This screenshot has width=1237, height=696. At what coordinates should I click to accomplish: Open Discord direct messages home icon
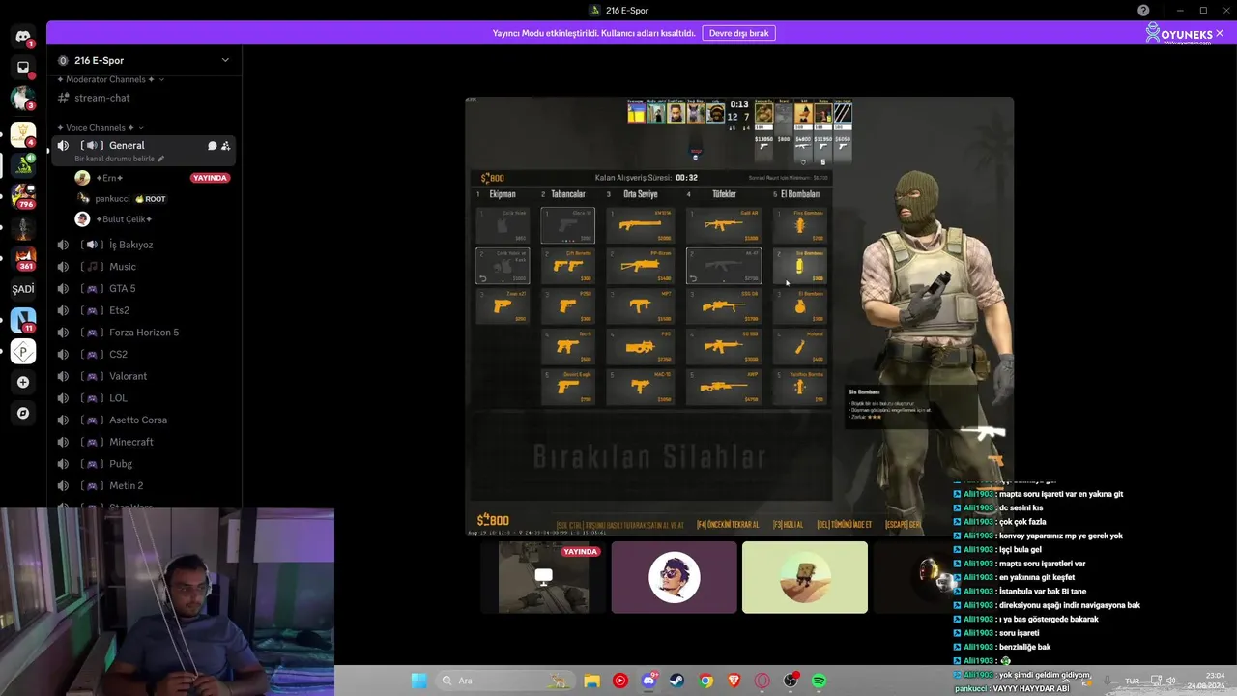point(23,37)
